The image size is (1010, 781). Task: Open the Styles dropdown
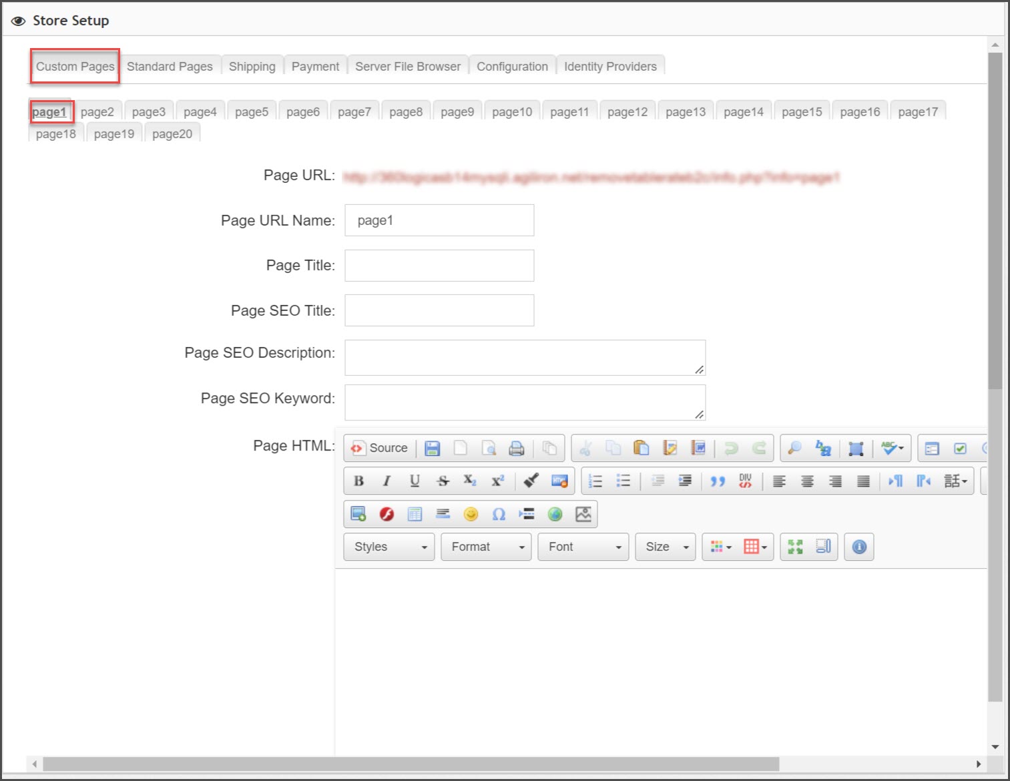point(389,547)
